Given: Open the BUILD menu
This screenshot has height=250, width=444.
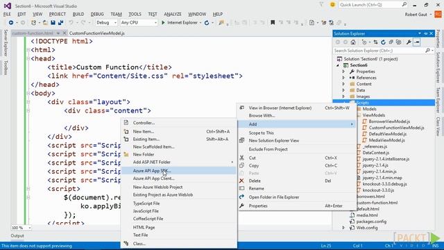Looking at the screenshot, I should coord(78,14).
